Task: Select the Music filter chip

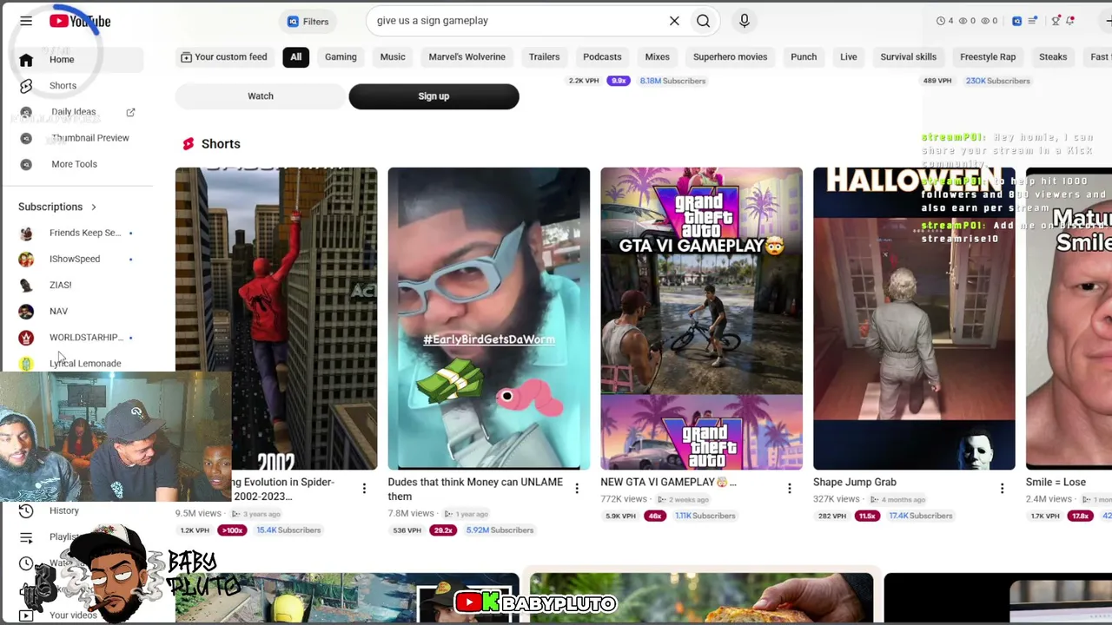Action: click(393, 57)
